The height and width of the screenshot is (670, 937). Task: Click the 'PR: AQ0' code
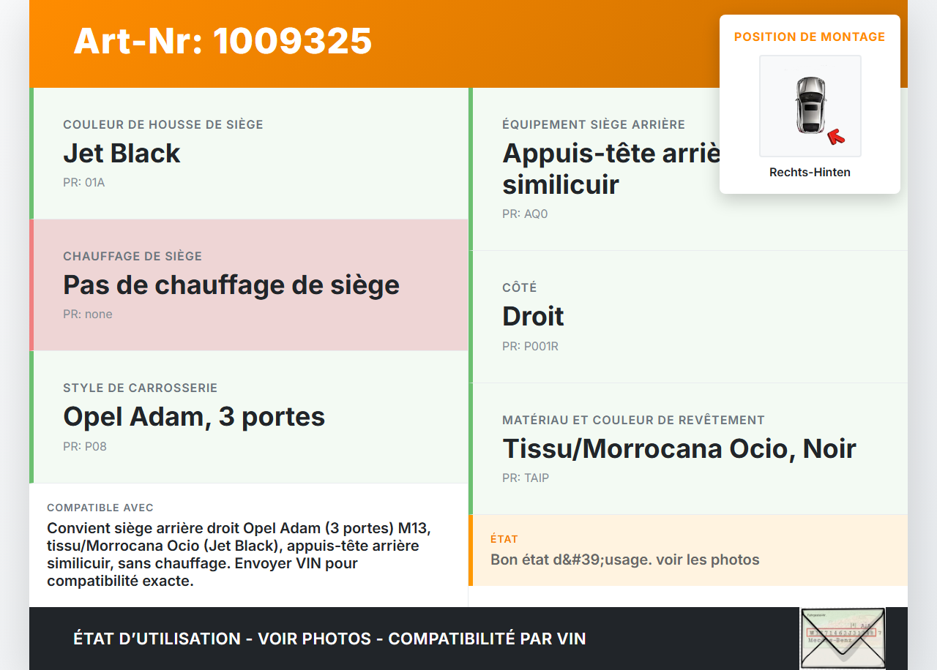click(x=525, y=214)
